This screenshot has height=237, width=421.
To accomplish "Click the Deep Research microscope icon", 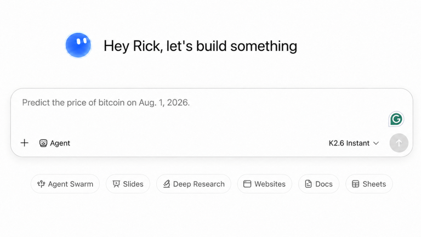I will tap(167, 184).
